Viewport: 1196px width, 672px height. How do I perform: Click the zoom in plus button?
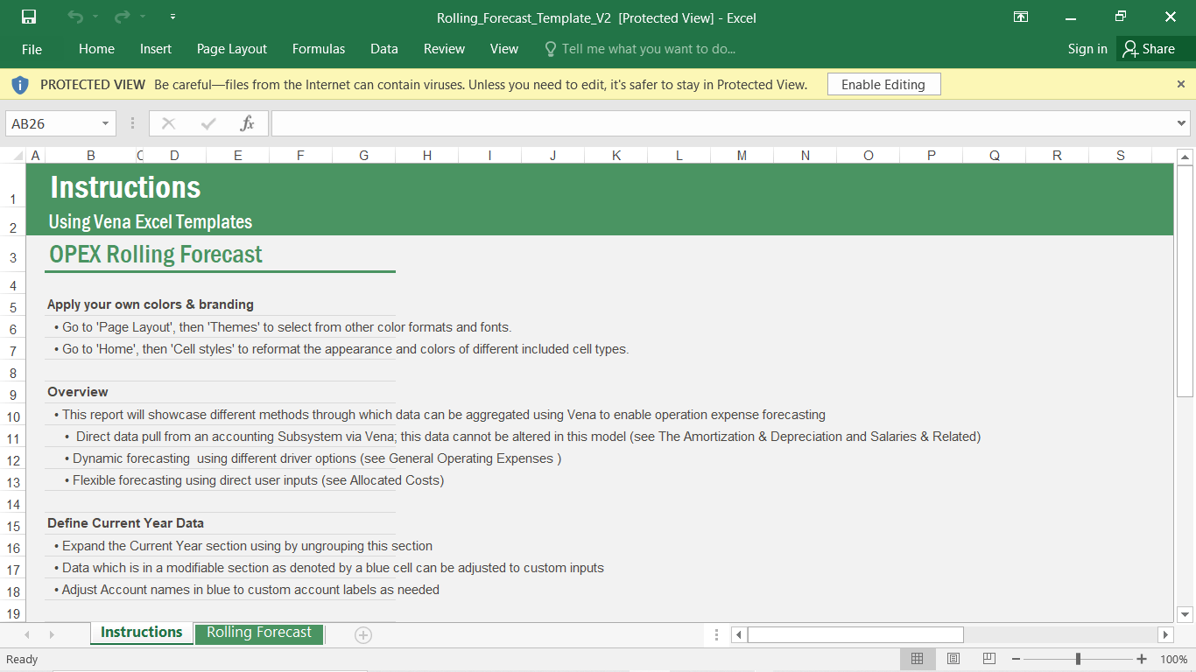pyautogui.click(x=1142, y=659)
